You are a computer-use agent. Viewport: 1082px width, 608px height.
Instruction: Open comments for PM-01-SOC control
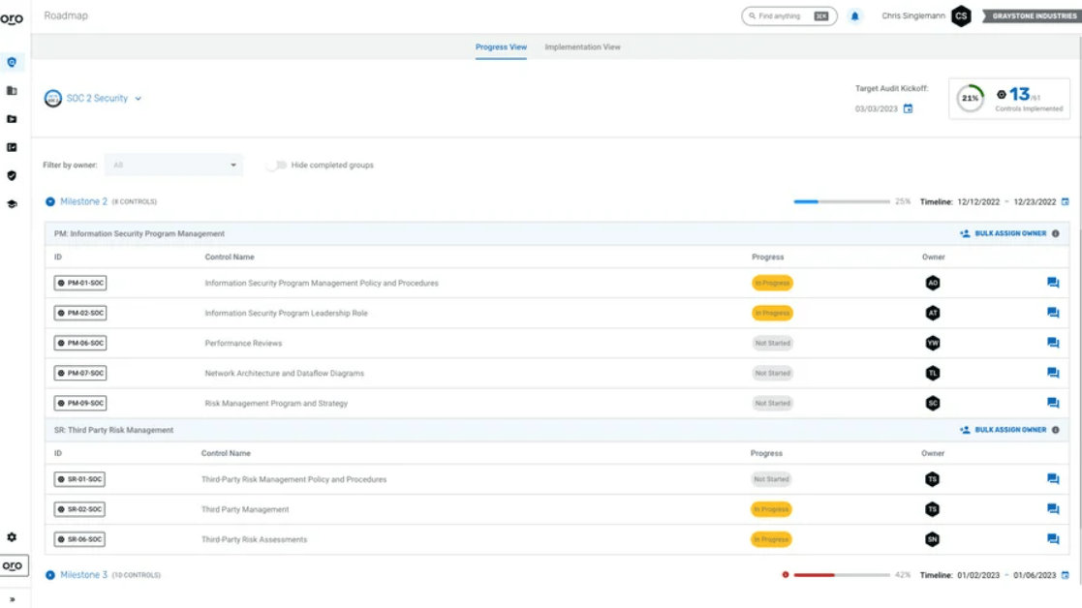pyautogui.click(x=1052, y=283)
